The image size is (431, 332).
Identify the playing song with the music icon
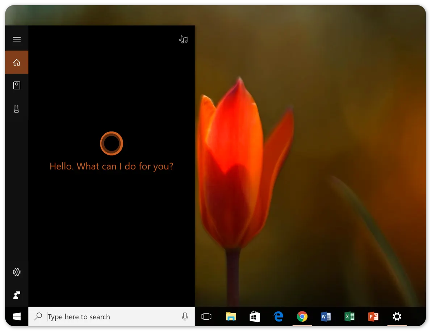(x=183, y=39)
